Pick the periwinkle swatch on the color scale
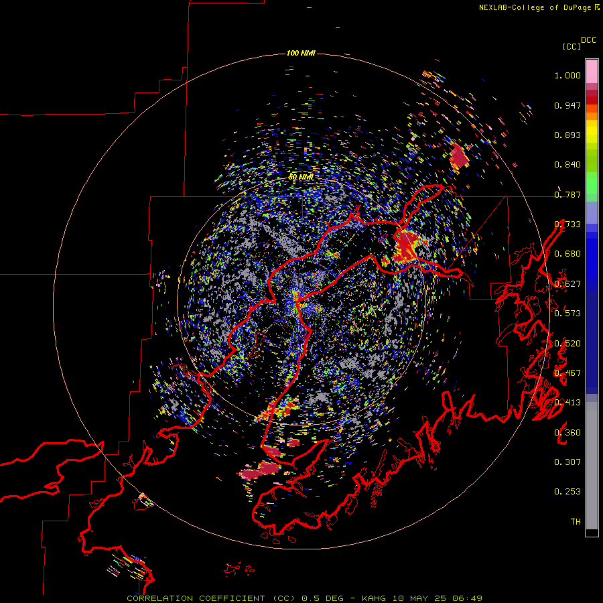 pyautogui.click(x=592, y=212)
